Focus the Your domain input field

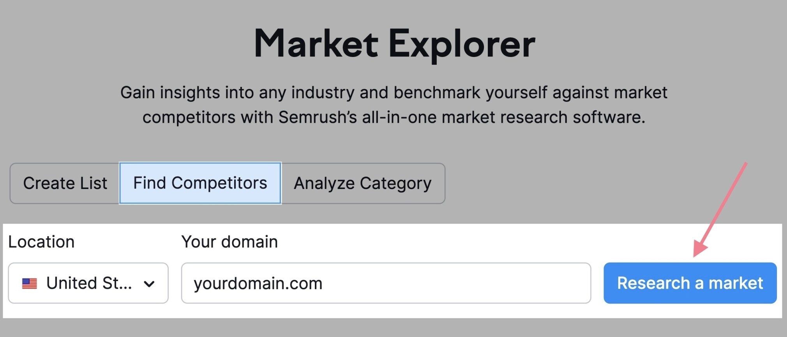click(x=386, y=283)
